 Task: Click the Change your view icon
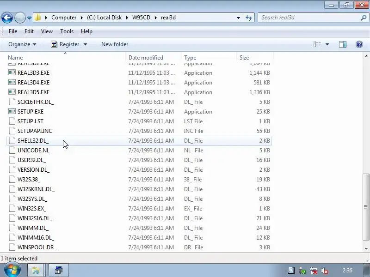[x=317, y=44]
